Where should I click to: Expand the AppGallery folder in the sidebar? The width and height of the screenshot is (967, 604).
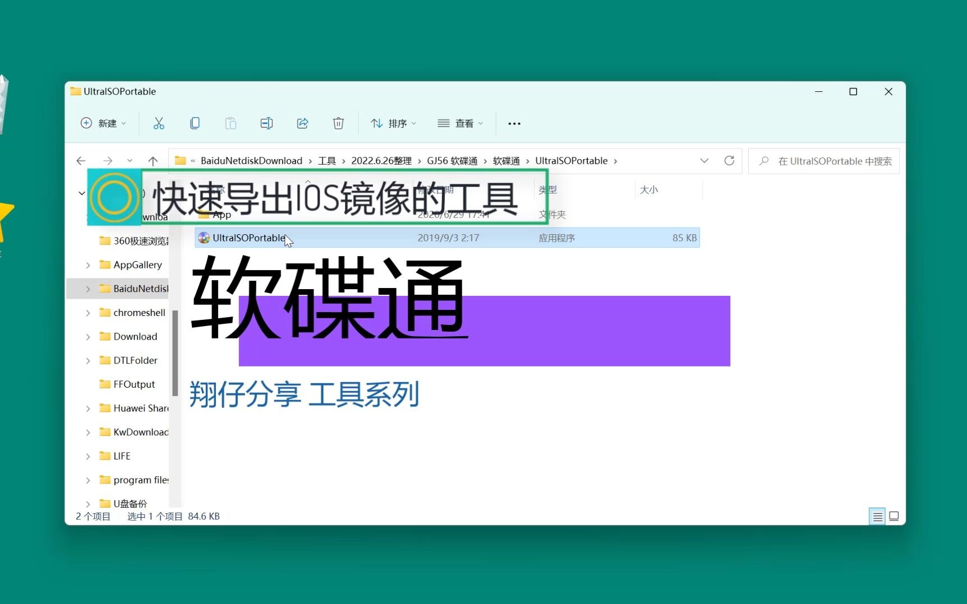tap(88, 264)
